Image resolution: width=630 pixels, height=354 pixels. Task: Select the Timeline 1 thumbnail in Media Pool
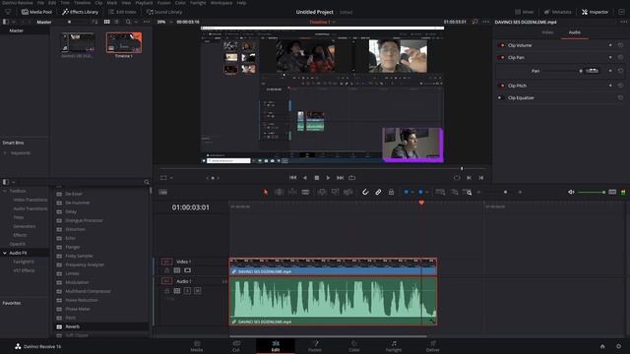(124, 43)
